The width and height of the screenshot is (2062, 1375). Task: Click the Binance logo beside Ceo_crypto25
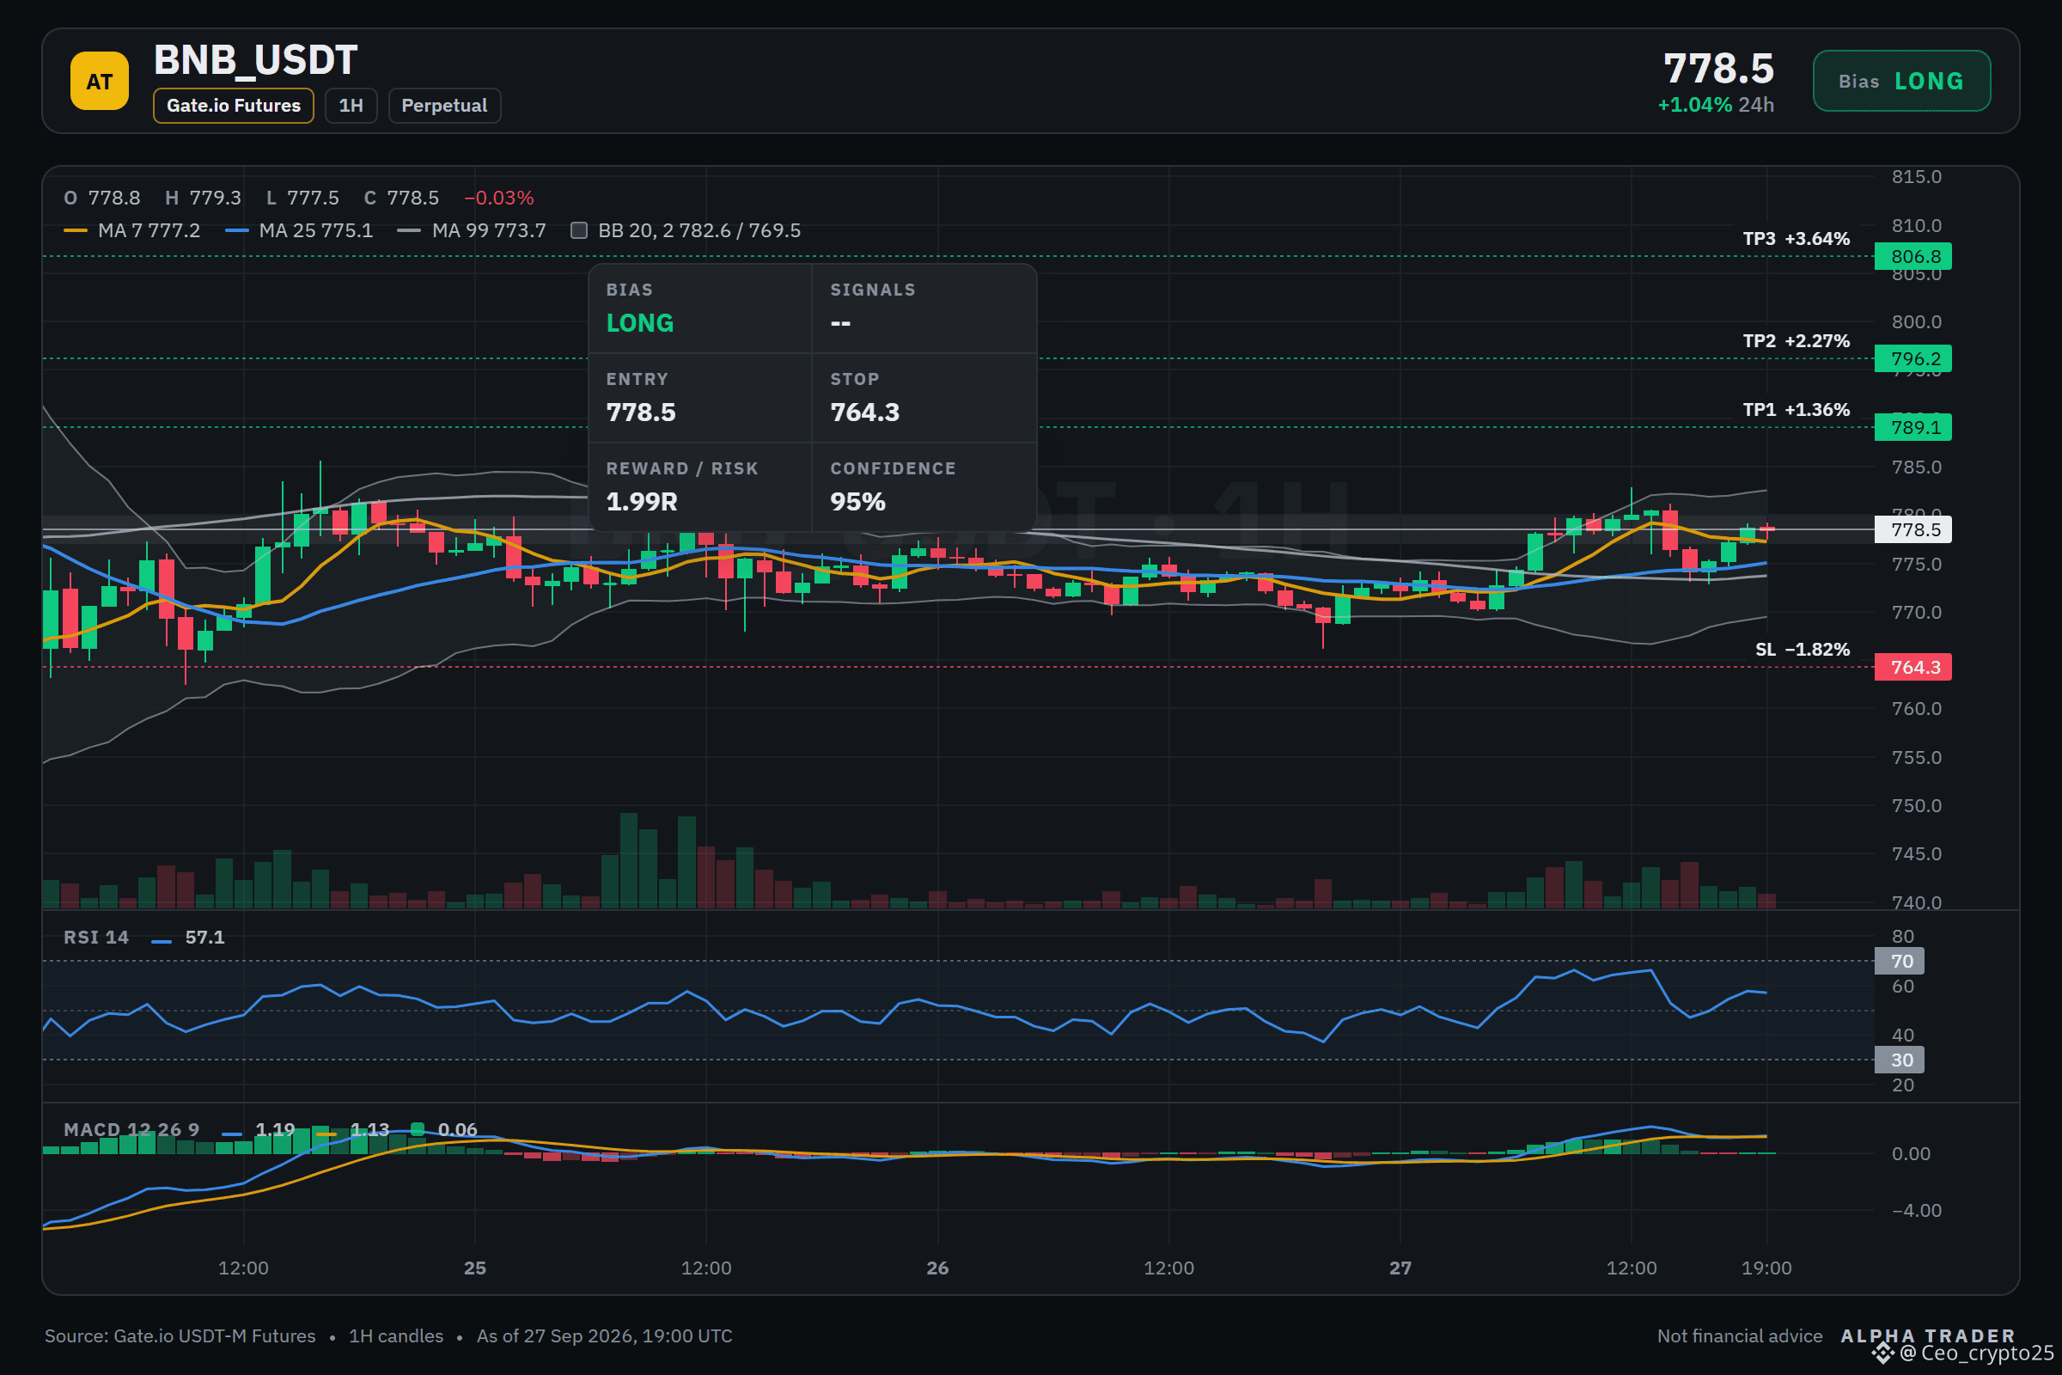pos(1883,1353)
